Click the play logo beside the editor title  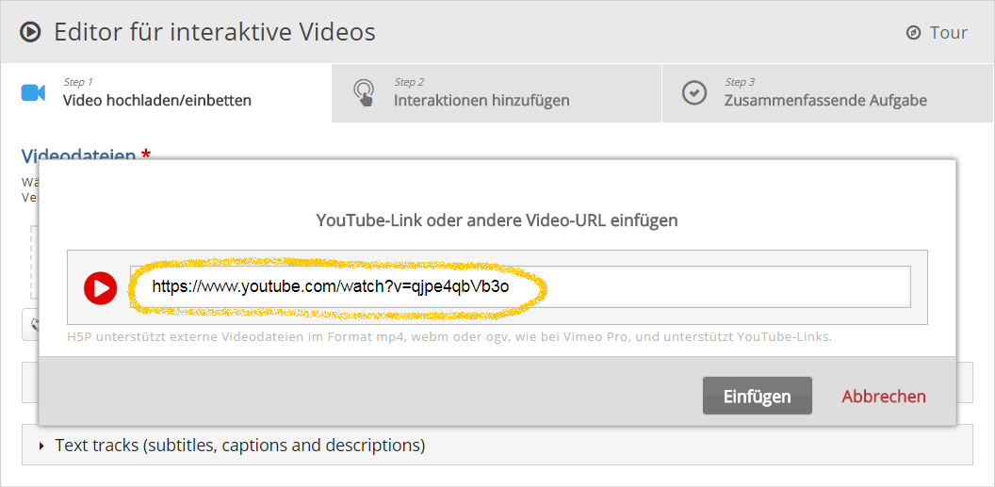[x=30, y=32]
